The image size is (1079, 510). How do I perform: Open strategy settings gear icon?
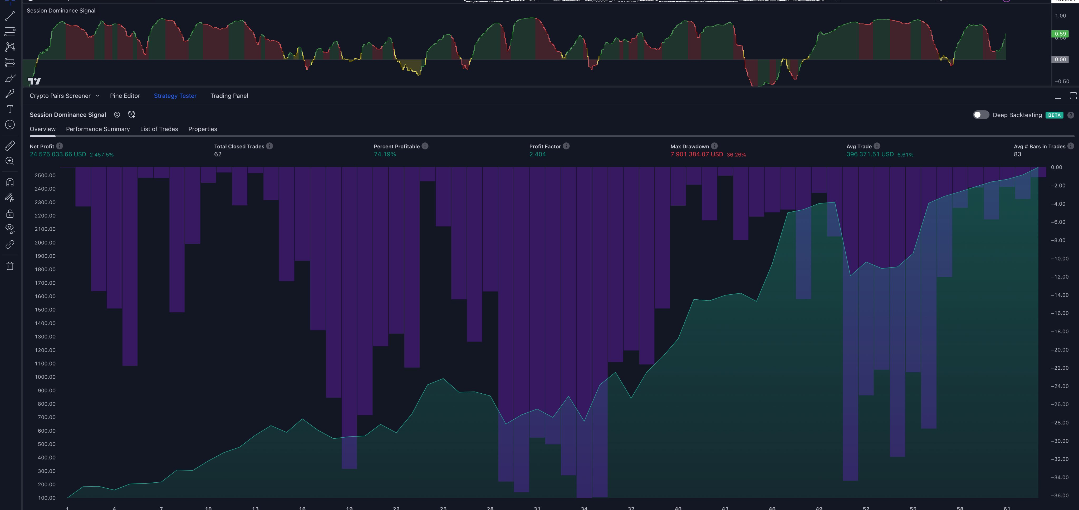point(117,115)
